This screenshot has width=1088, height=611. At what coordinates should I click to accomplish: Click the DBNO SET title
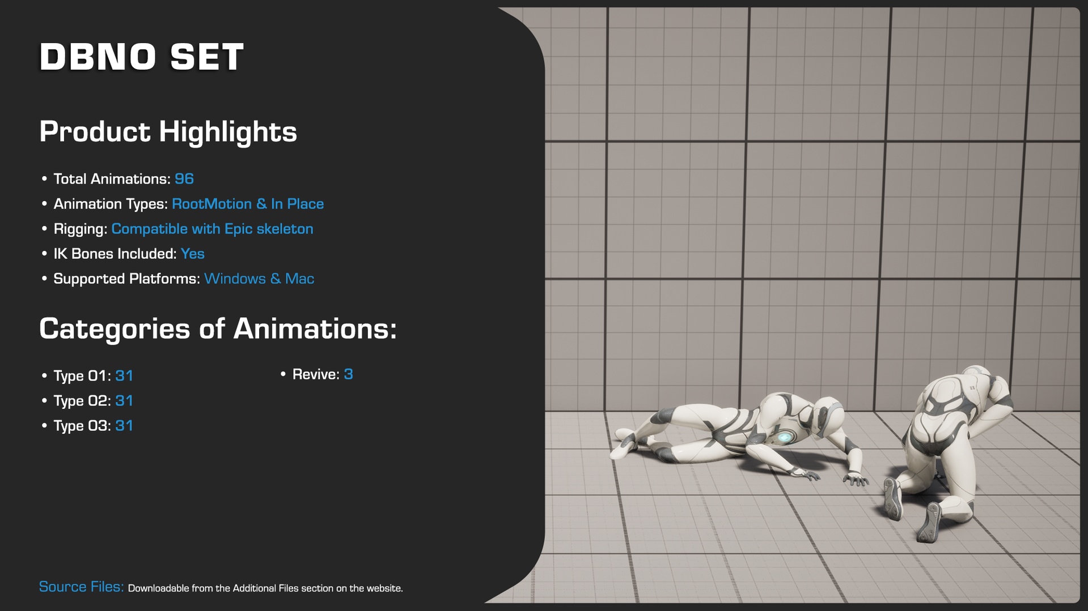coord(142,57)
